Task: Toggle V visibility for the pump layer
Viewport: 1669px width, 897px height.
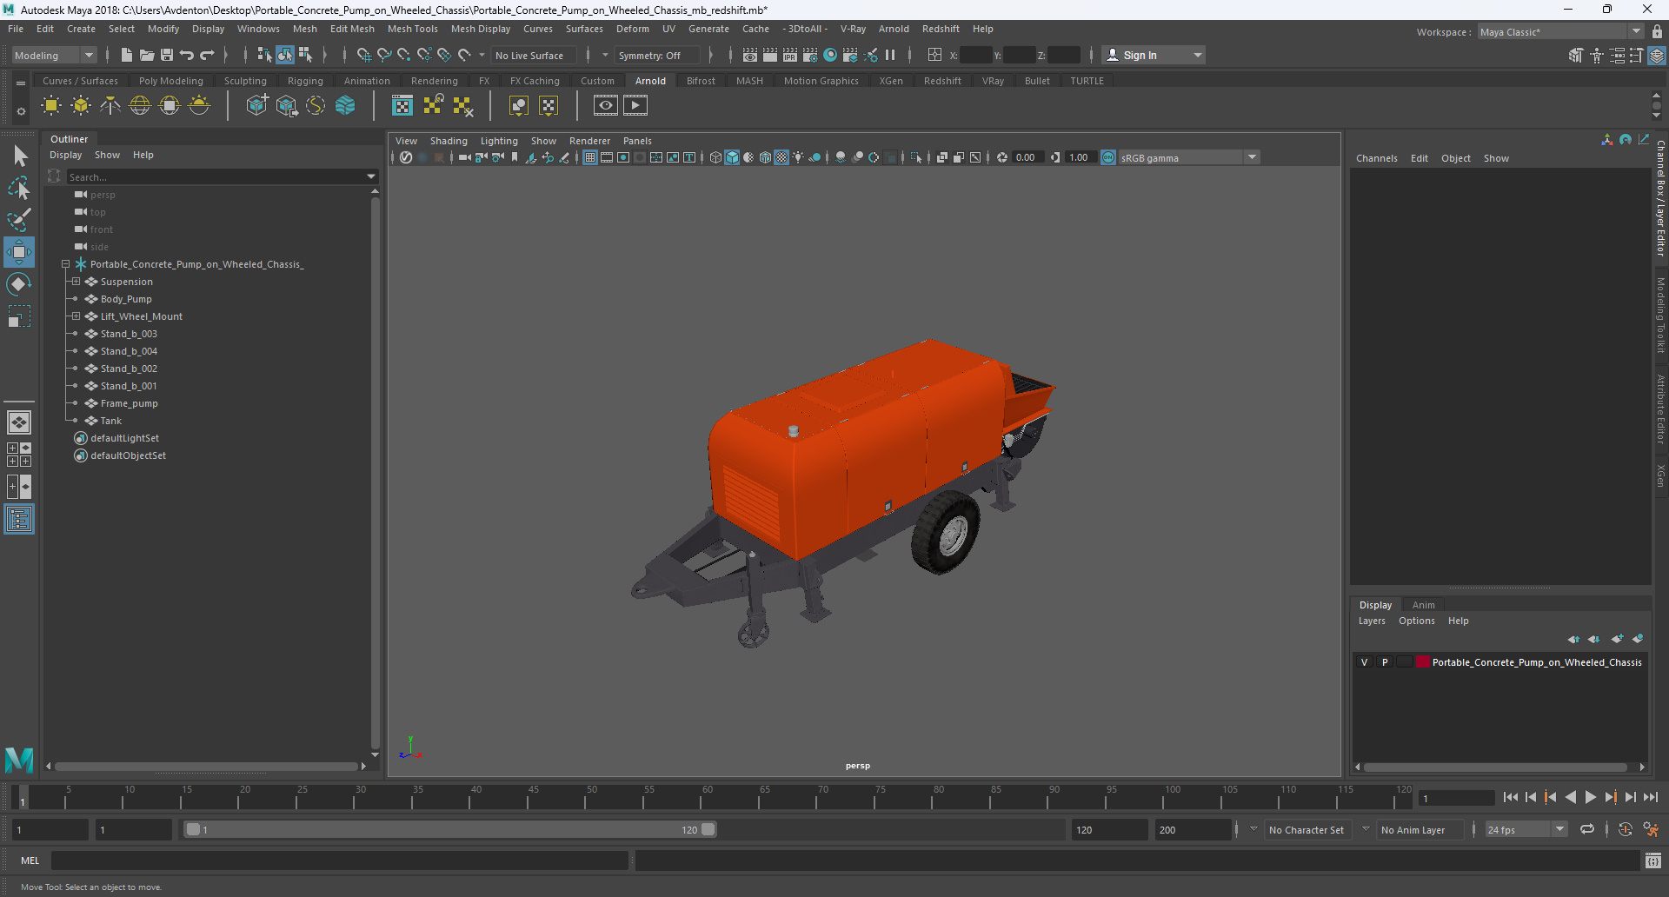Action: 1364,662
